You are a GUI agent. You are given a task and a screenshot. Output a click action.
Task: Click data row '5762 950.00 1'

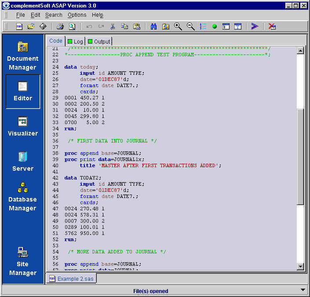84,233
